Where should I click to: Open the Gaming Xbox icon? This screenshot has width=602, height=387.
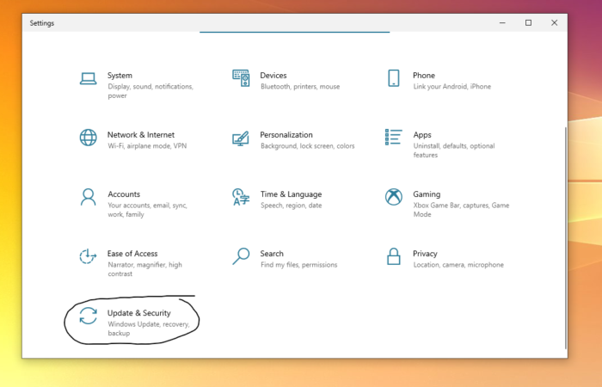(x=394, y=197)
